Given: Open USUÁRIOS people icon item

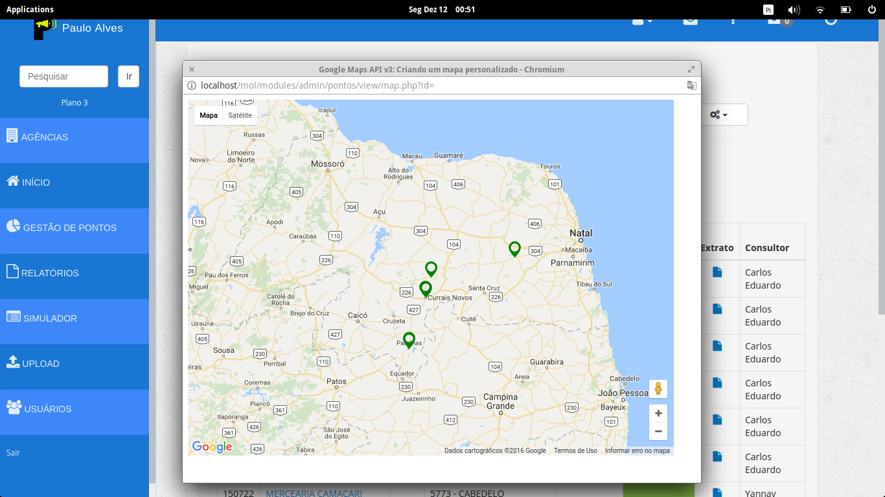Looking at the screenshot, I should [x=14, y=407].
